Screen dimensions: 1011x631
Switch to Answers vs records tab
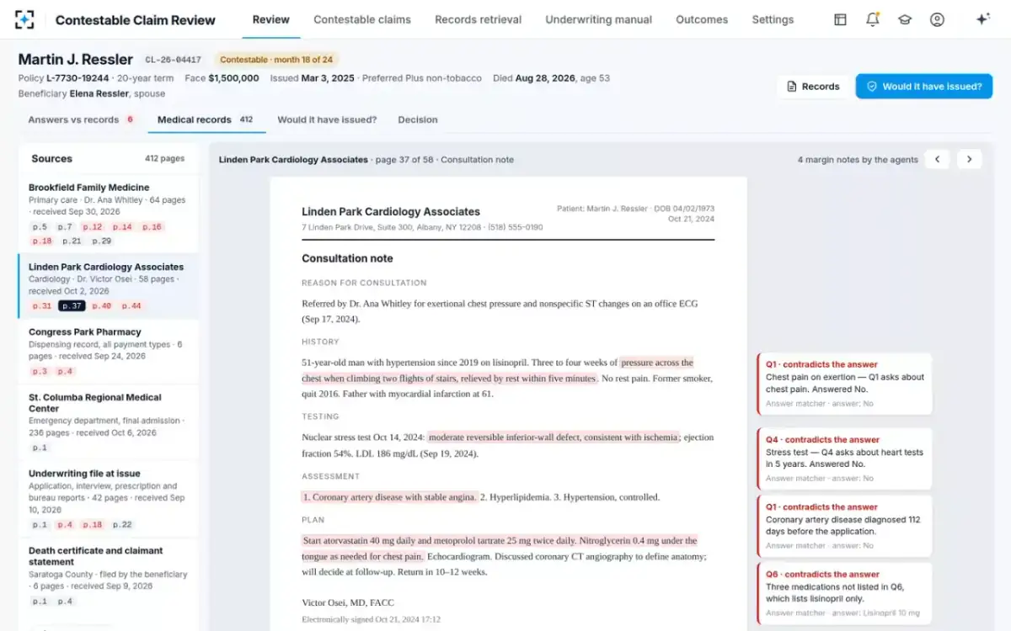81,119
